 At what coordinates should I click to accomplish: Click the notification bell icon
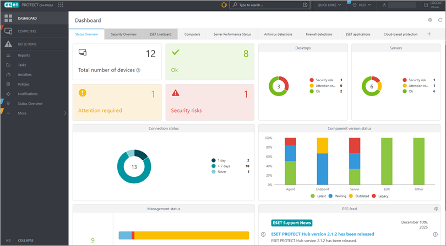tap(224, 5)
